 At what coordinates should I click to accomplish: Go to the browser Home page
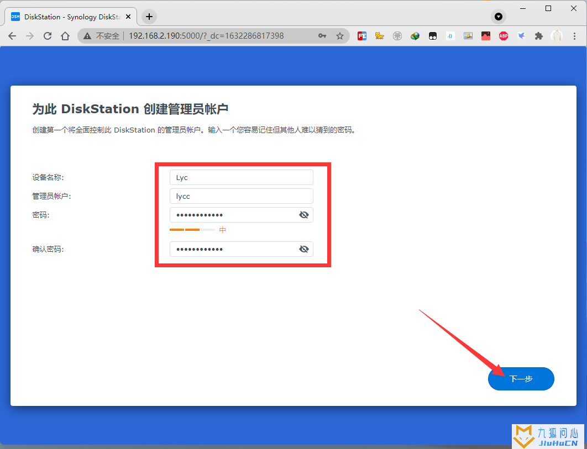coord(65,36)
